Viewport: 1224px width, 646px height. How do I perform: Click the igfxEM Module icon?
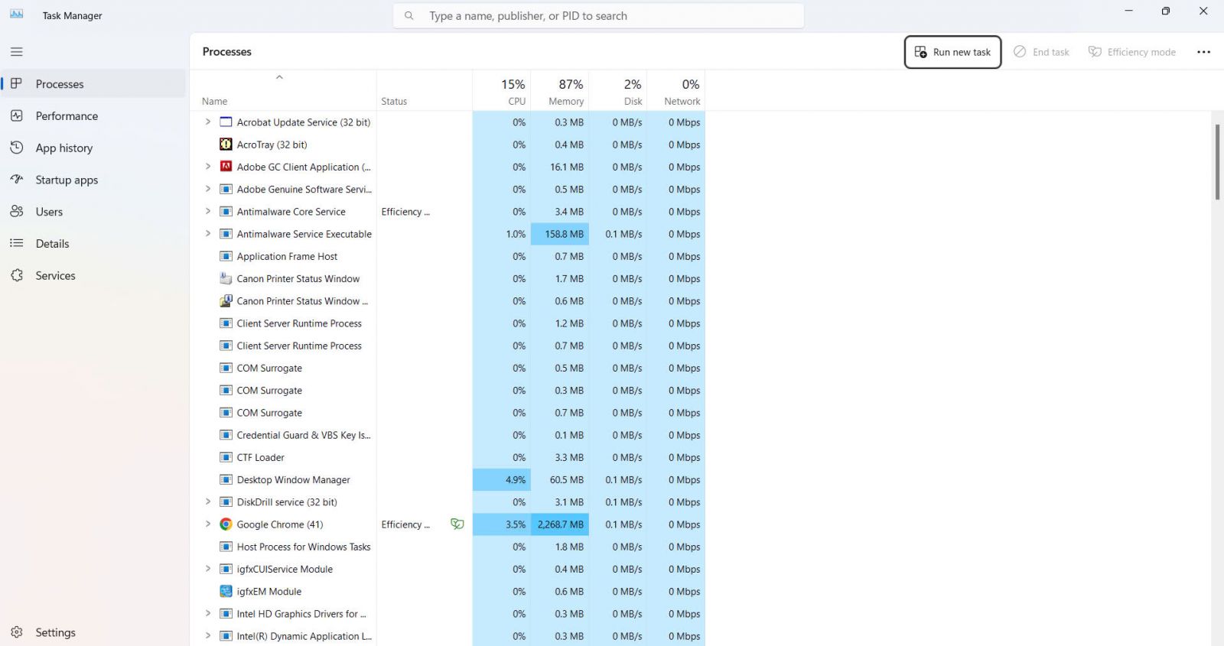226,591
